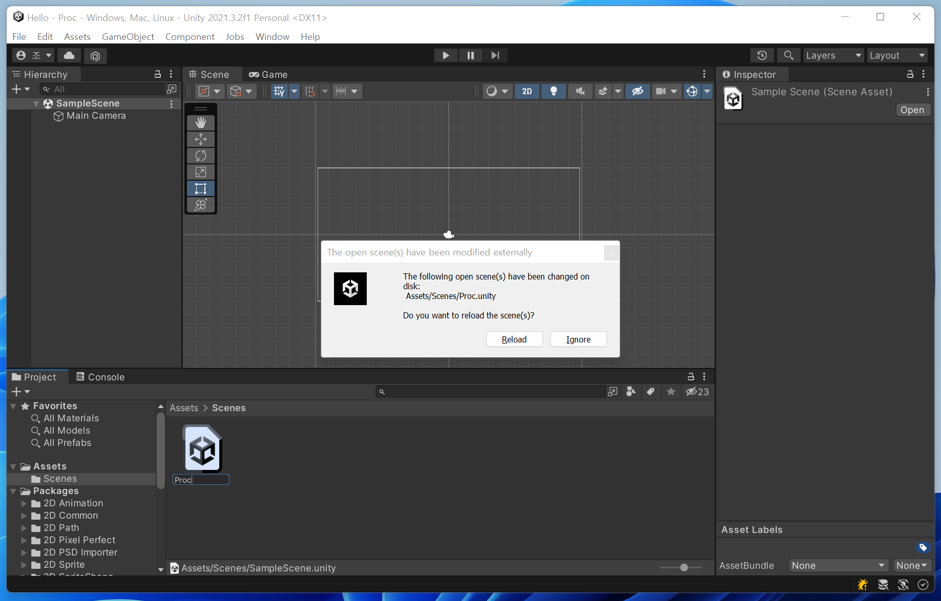Click in the Project search field
Screen dimensions: 941x601
491,392
